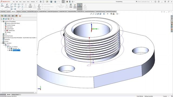Click the left panel horizontal scrollbar
173x97 pixels.
coord(18,92)
